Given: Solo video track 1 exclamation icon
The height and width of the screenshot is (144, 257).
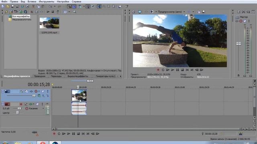Looking at the screenshot, I should [48, 91].
